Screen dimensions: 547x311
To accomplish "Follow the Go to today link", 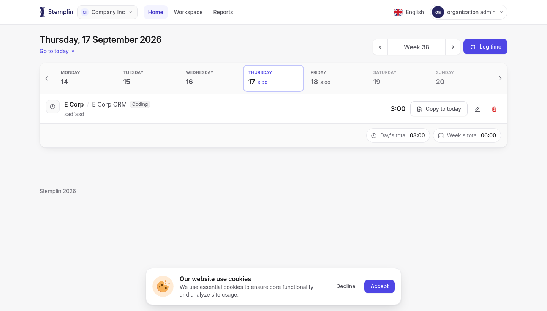I will point(57,51).
